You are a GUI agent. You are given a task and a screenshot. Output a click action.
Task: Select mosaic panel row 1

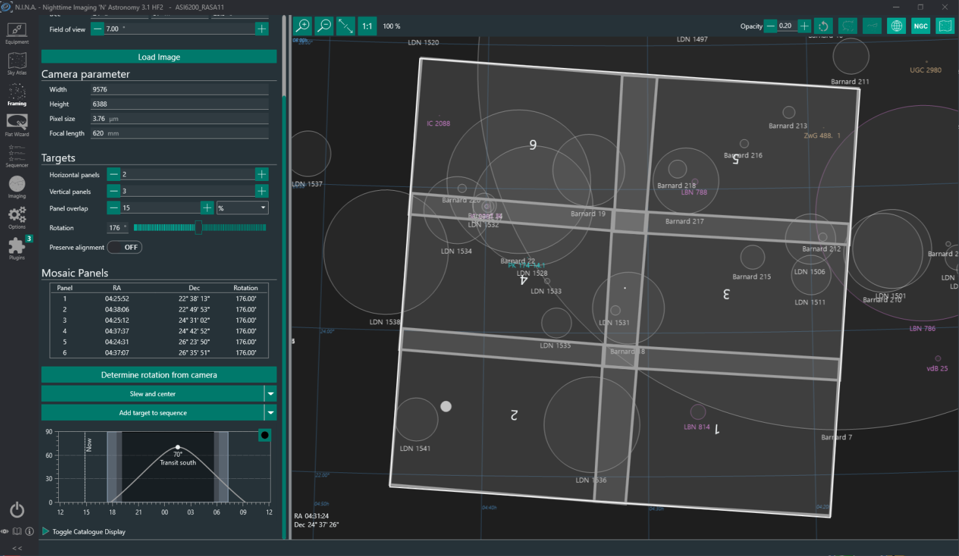click(x=159, y=299)
